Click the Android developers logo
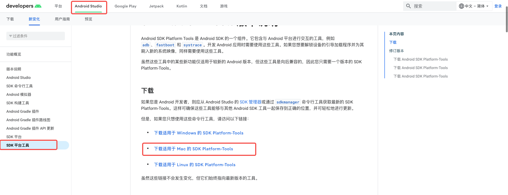Image resolution: width=508 pixels, height=195 pixels. click(x=24, y=6)
